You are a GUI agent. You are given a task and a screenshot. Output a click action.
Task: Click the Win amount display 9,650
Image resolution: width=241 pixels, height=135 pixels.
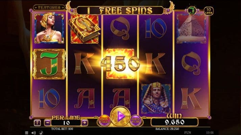(175, 122)
